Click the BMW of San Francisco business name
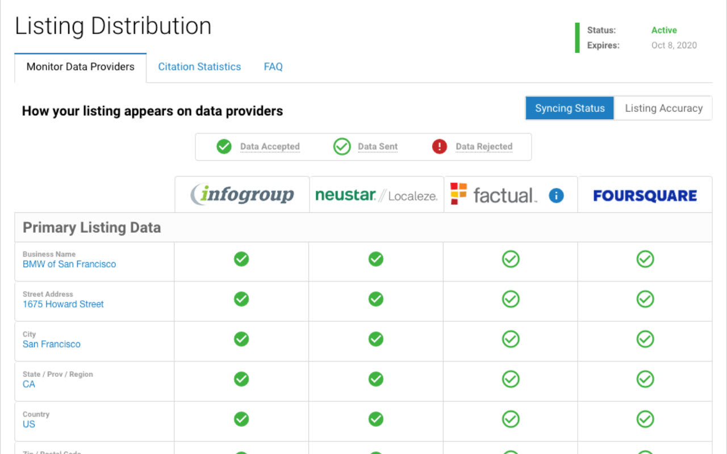 [69, 264]
